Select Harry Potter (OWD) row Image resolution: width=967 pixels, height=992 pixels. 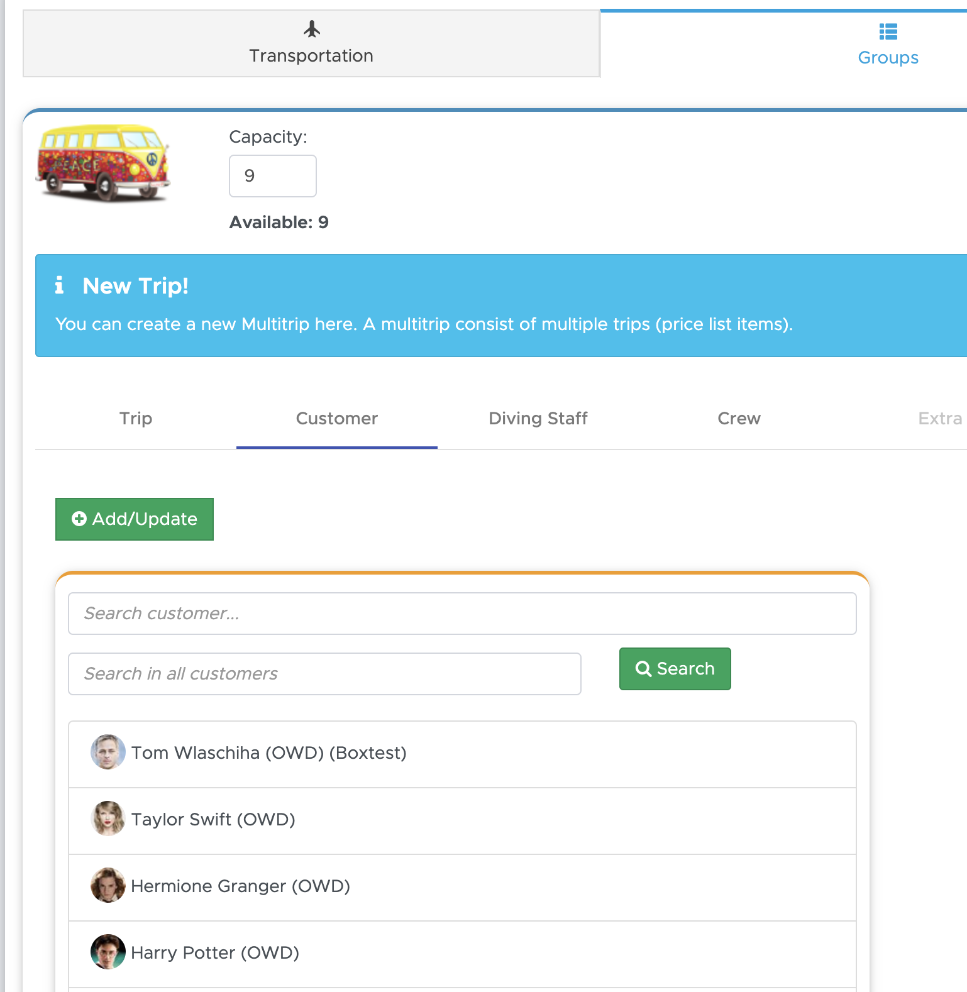click(462, 954)
